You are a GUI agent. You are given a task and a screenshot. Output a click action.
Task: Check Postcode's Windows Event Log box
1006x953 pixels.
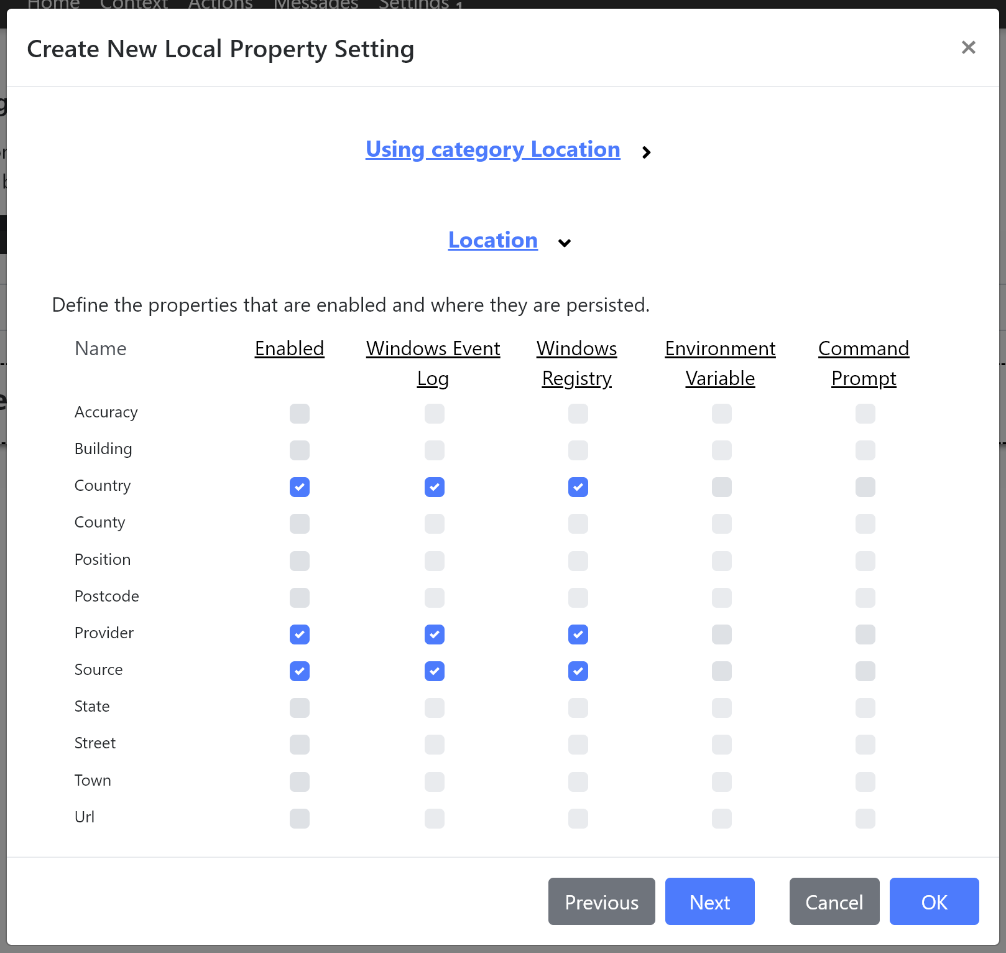tap(434, 597)
